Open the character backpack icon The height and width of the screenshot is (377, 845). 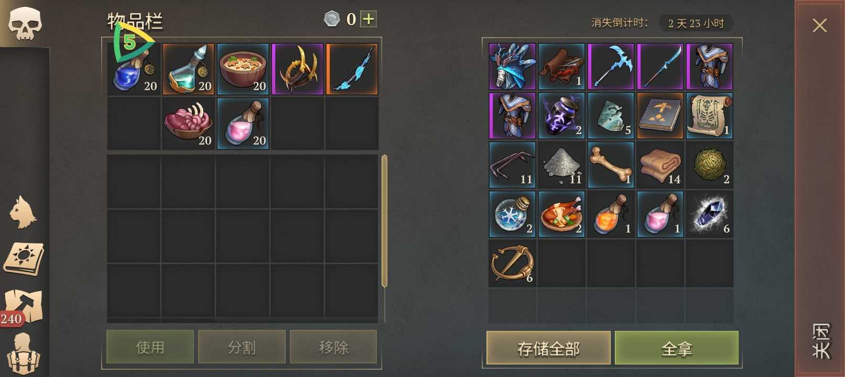pos(23,354)
